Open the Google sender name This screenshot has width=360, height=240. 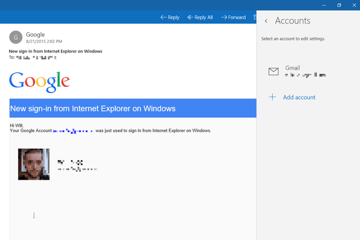click(x=35, y=34)
